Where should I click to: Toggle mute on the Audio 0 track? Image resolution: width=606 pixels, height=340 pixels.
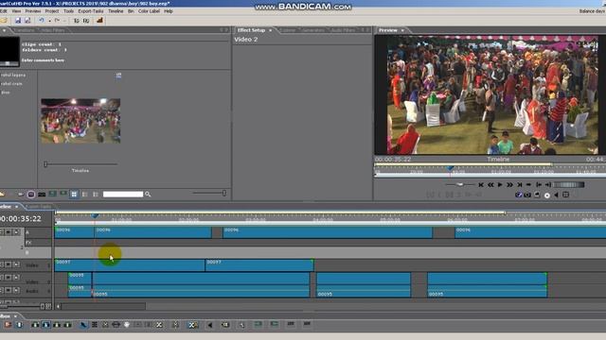(x=9, y=290)
